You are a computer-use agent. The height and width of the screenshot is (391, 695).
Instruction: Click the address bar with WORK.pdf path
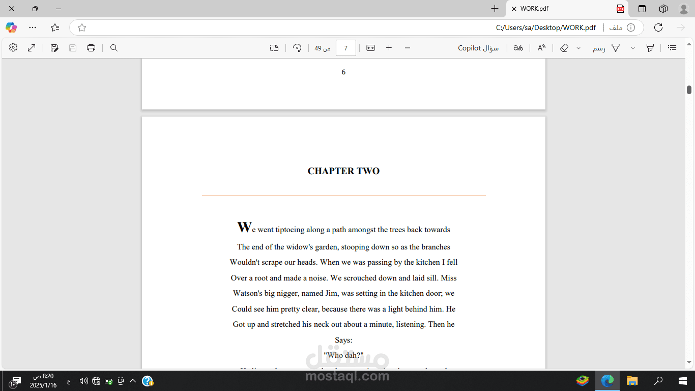[357, 27]
